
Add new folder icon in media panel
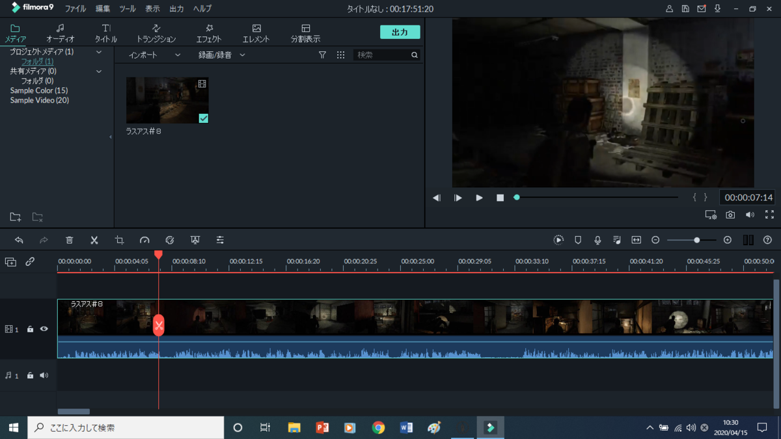coord(16,217)
